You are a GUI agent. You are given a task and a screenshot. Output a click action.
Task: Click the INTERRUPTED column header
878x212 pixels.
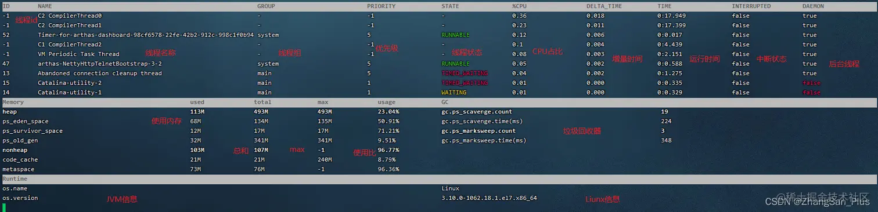click(x=751, y=6)
